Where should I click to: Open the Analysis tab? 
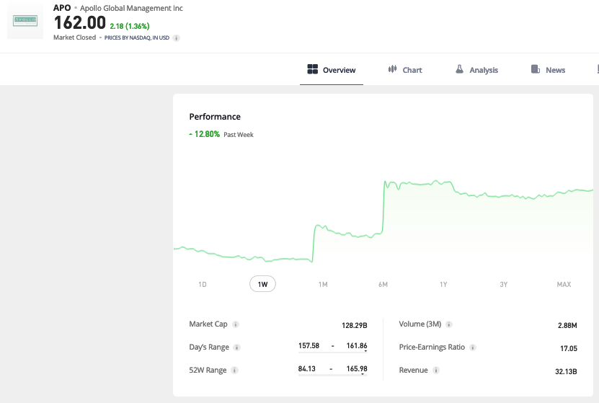[476, 70]
